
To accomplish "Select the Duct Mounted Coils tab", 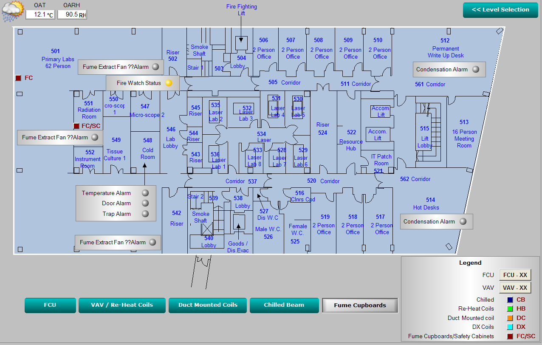I will click(x=208, y=305).
